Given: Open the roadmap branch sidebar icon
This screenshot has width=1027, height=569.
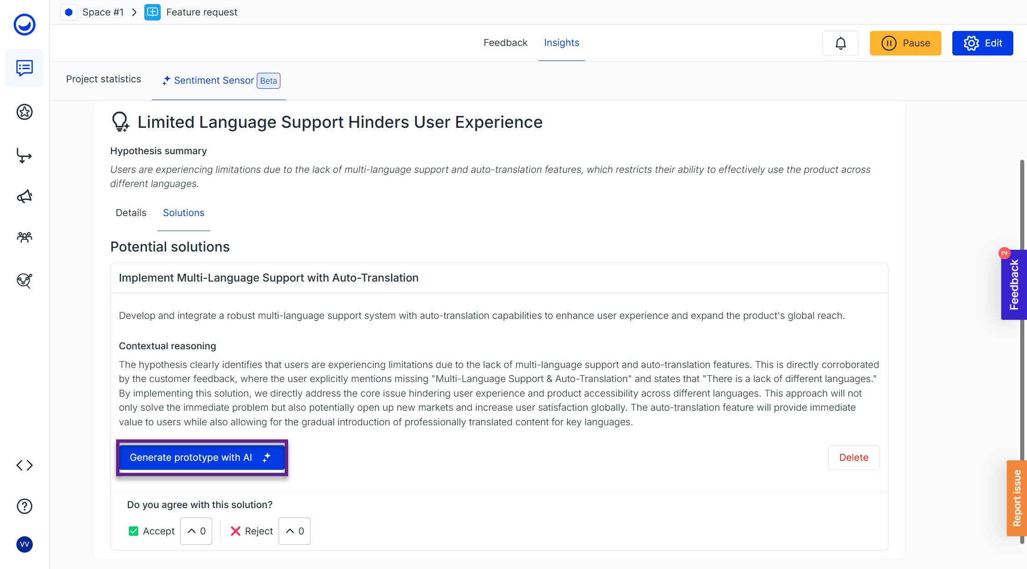Looking at the screenshot, I should (x=25, y=155).
